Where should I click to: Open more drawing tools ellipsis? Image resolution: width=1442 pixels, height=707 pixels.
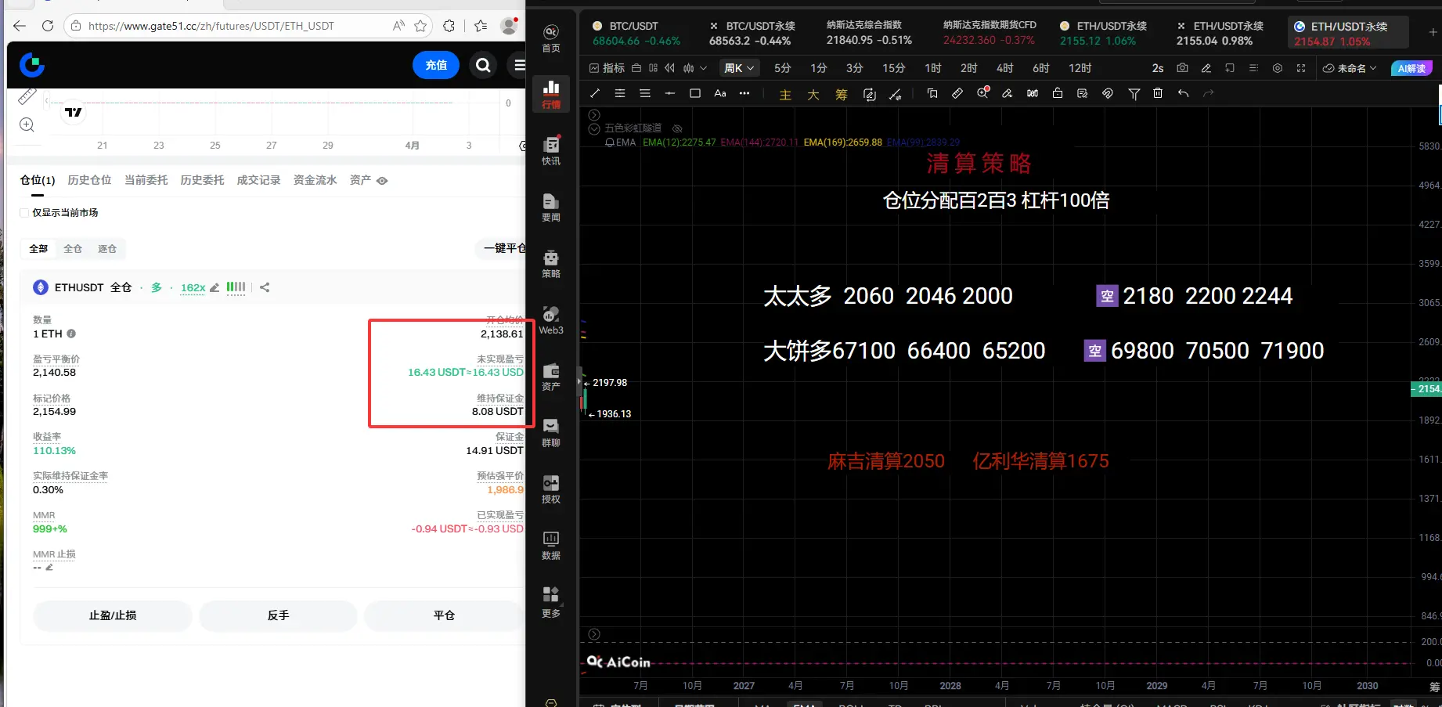[x=744, y=93]
